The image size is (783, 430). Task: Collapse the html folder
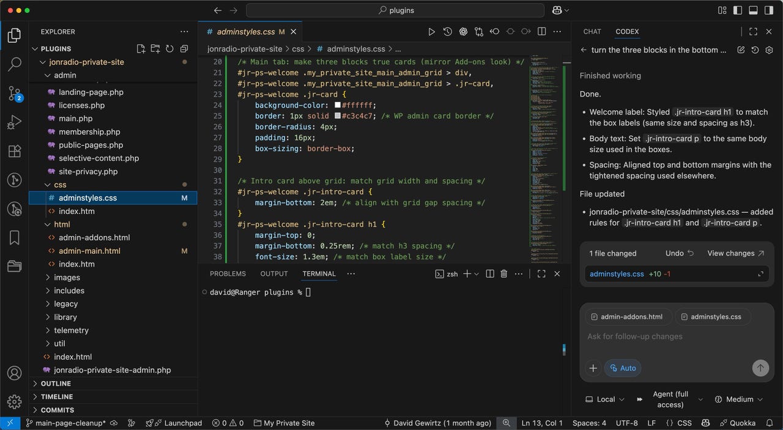click(x=48, y=224)
